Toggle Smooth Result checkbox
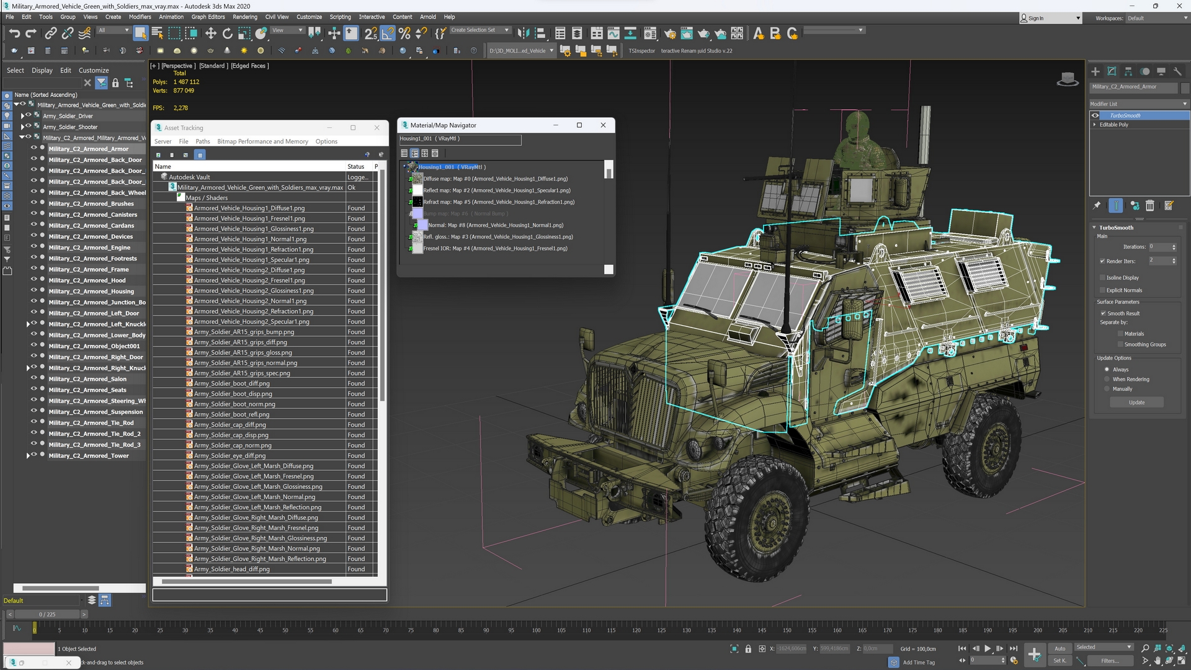This screenshot has width=1191, height=670. 1104,313
